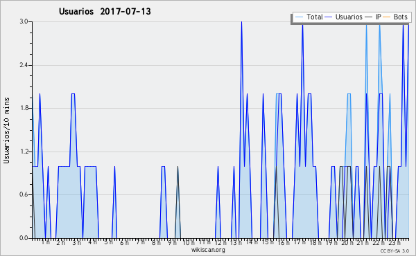Click the '9 h' x-axis tick label
The width and height of the screenshot is (416, 256).
point(172,242)
